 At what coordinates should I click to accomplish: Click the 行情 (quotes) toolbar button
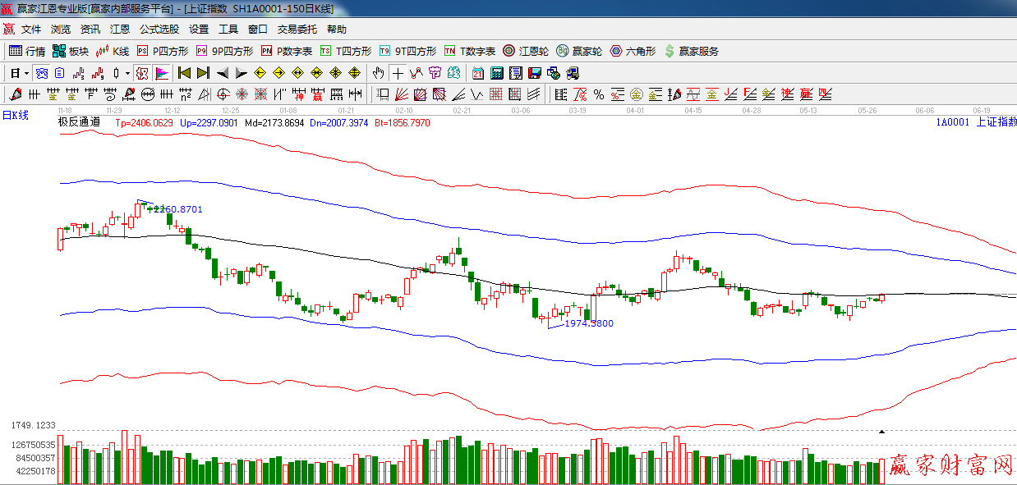27,51
